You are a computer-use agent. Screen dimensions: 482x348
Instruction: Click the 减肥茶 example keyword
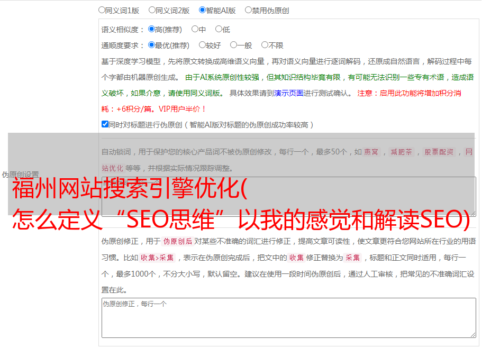(401, 152)
